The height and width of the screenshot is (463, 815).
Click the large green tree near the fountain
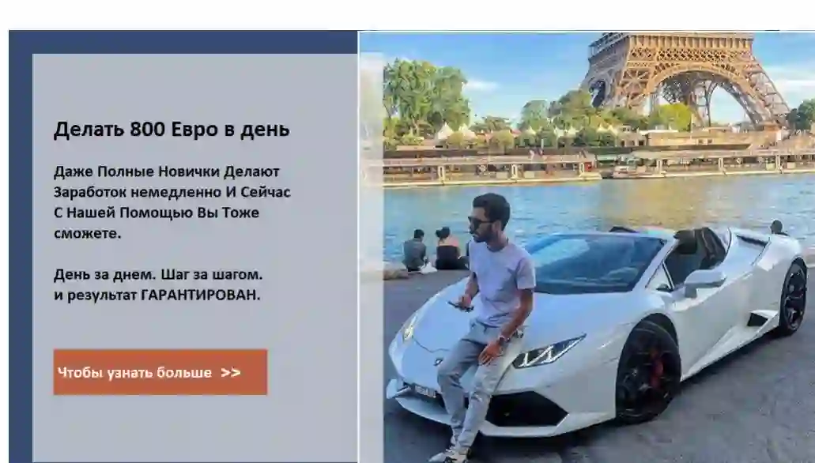(425, 99)
